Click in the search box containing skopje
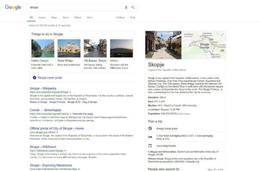260x171 pixels. pyautogui.click(x=75, y=7)
